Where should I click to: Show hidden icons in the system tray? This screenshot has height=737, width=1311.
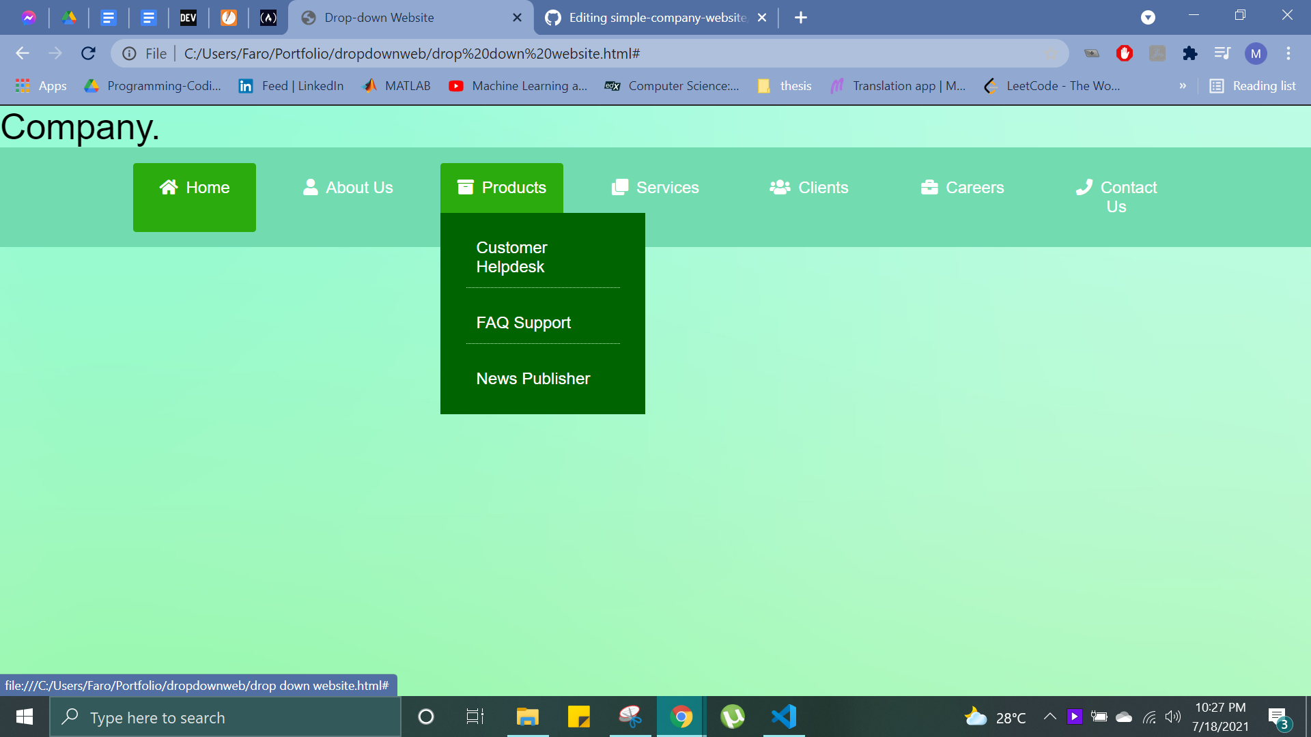pyautogui.click(x=1050, y=717)
